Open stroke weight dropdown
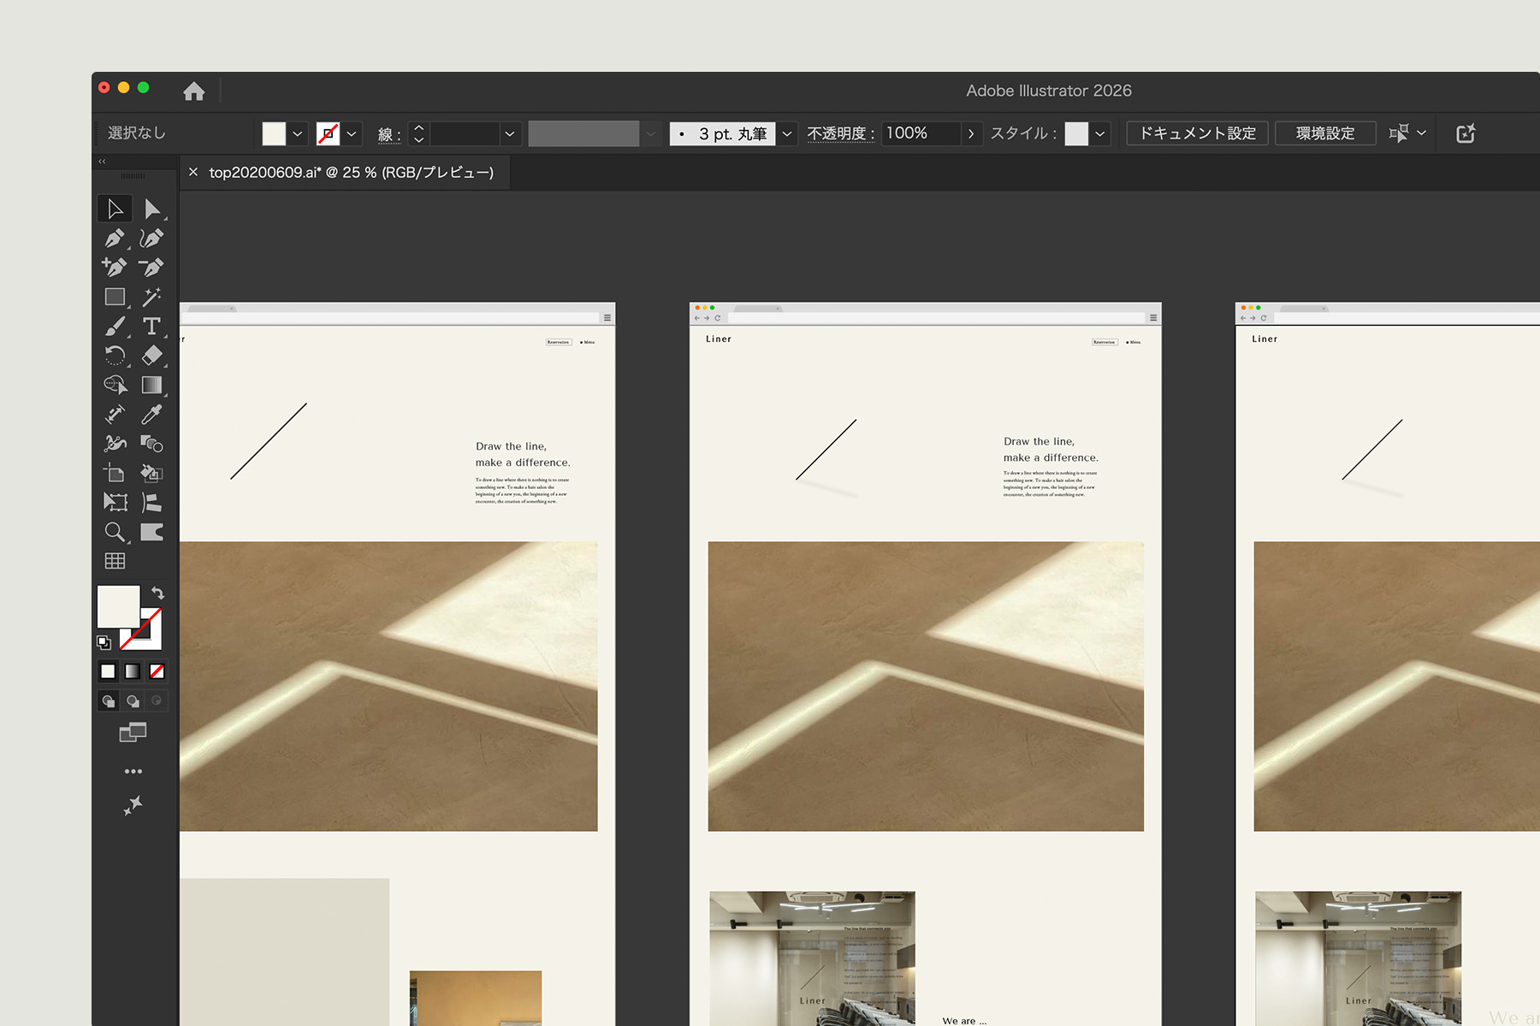The image size is (1540, 1026). (510, 133)
